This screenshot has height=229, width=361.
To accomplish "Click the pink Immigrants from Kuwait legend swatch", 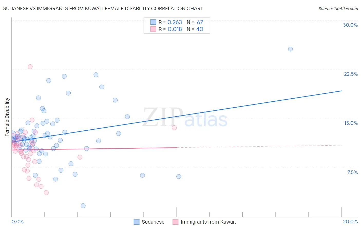I will (x=175, y=222).
